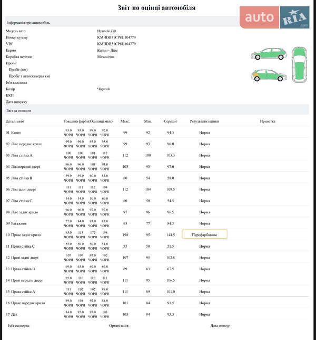Click the average value 102.8
The width and height of the screenshot is (316, 340).
tap(171, 258)
